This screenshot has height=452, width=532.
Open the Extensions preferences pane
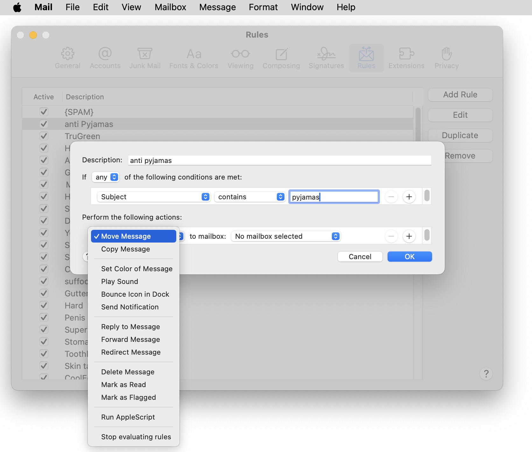pos(406,58)
